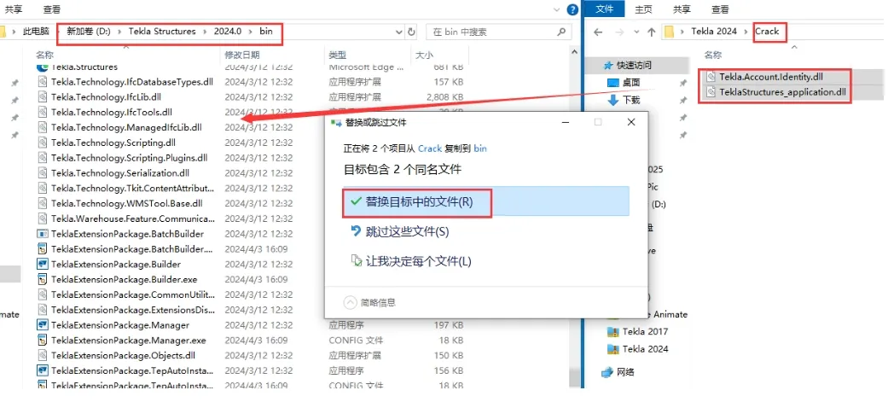Click the help question mark icon in left window
Screen dimensions: 894x402
pyautogui.click(x=572, y=9)
